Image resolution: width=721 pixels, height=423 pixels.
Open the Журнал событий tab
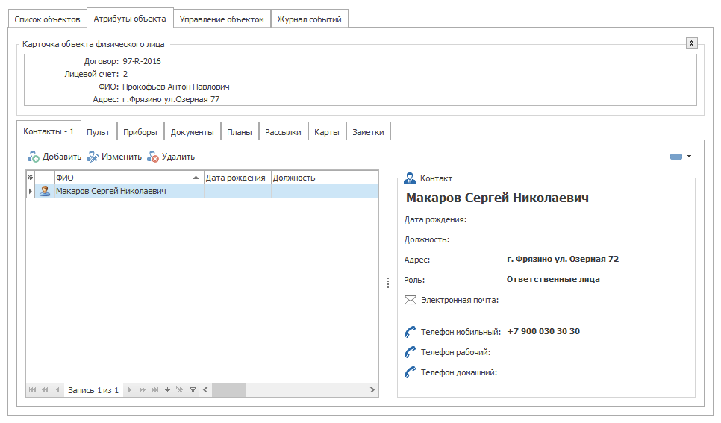[x=310, y=19]
